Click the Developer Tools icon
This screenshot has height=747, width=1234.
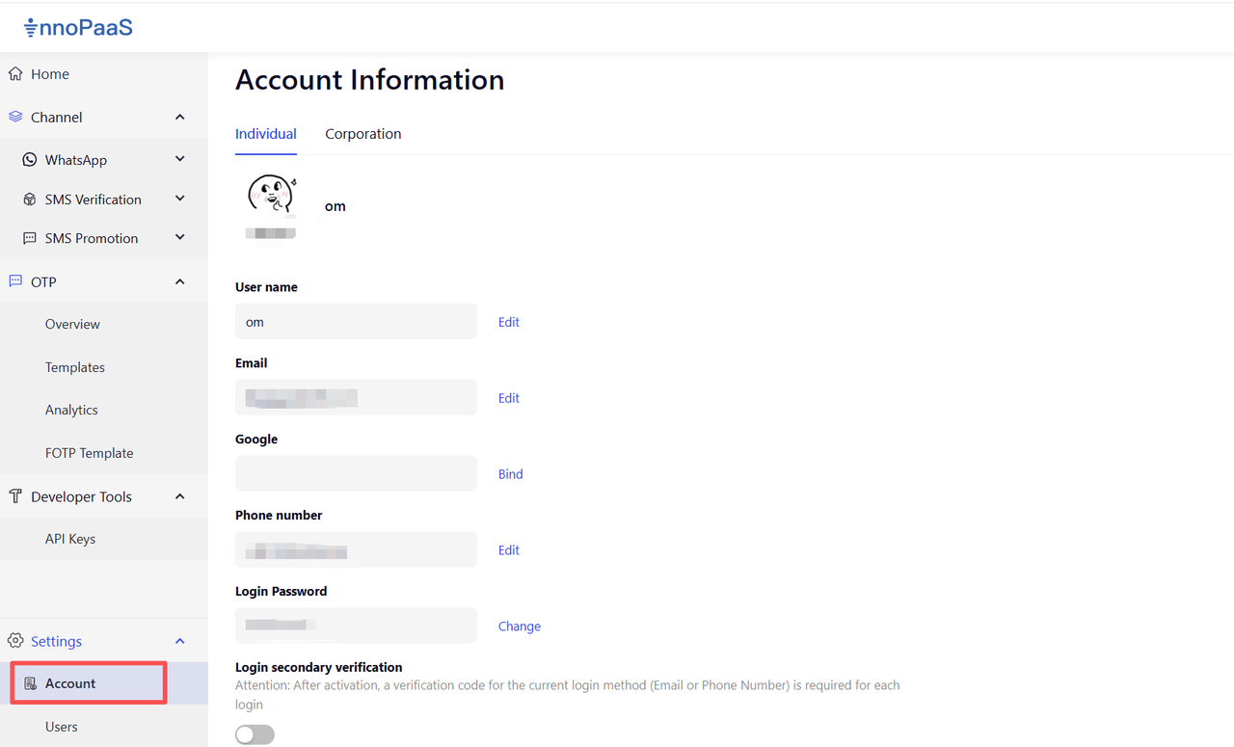[x=15, y=496]
